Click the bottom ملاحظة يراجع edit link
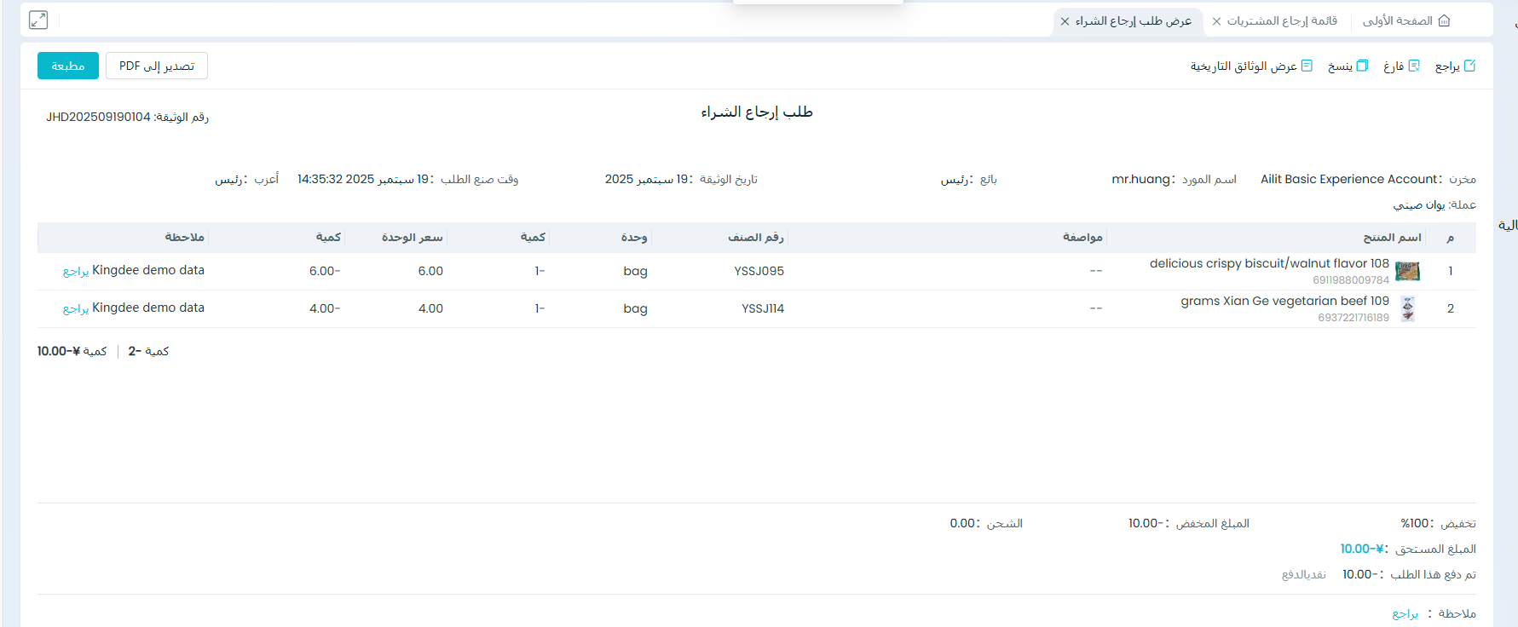The height and width of the screenshot is (627, 1518). point(1405,613)
